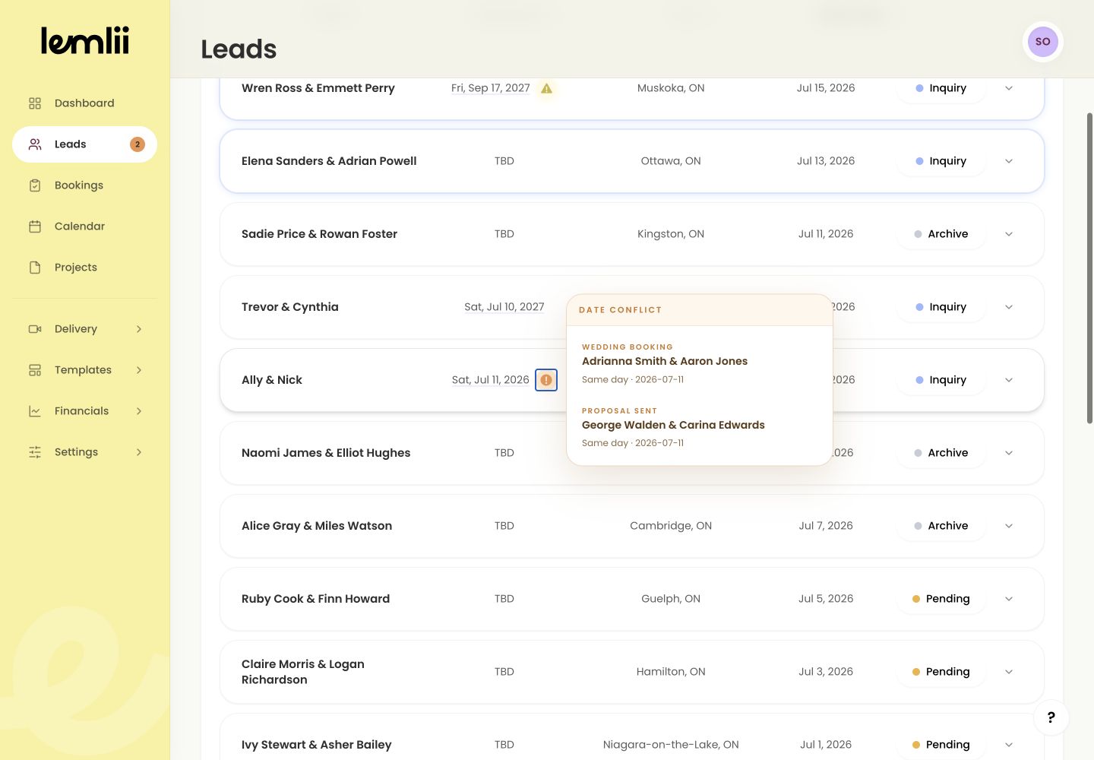Expand the Ivy Stewart & Asher Bailey row chevron
Screen dimensions: 1094x760
[x=1009, y=745]
